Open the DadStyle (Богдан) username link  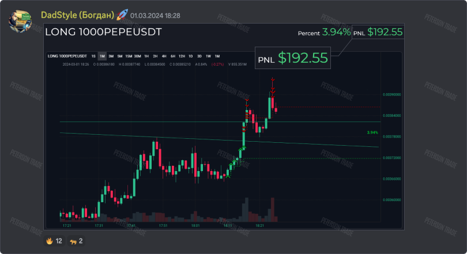point(77,15)
